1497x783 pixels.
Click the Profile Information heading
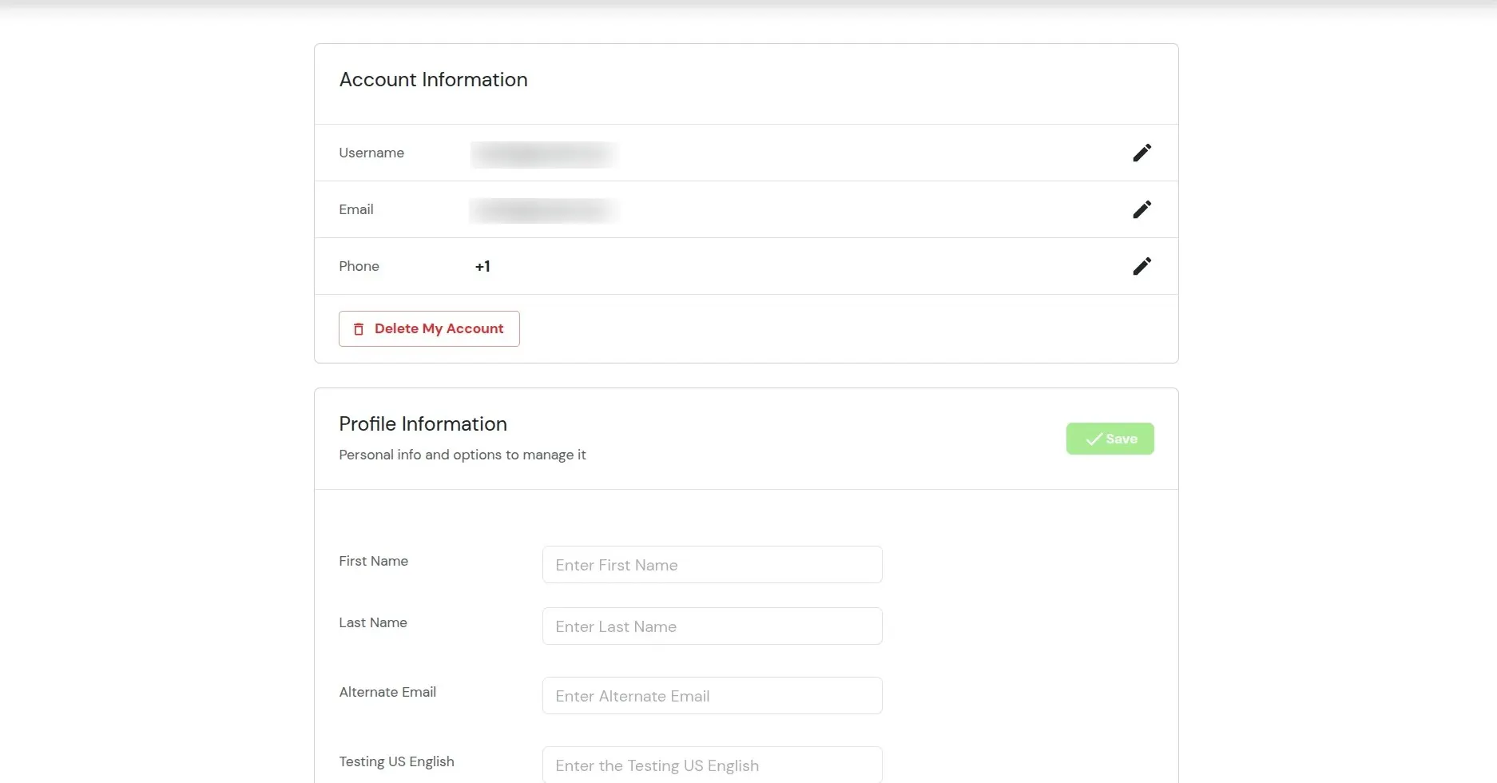(423, 424)
